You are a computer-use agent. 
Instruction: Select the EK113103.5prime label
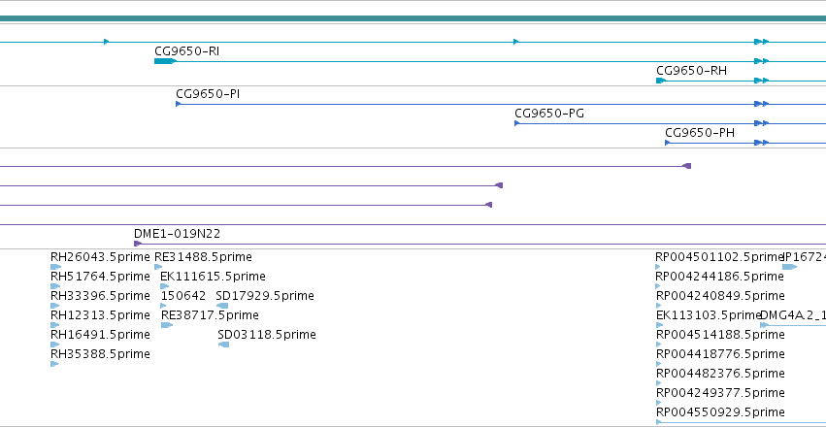pyautogui.click(x=709, y=314)
